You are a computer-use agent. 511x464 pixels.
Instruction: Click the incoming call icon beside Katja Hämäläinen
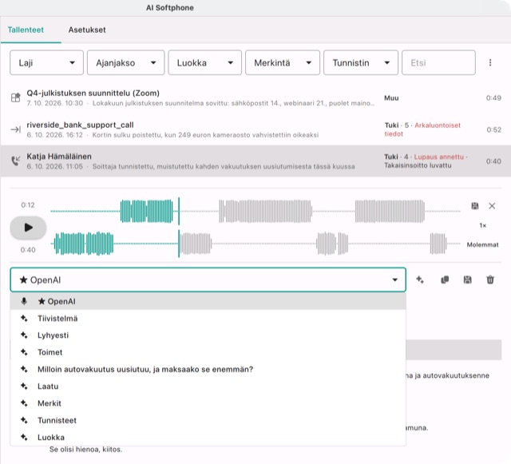point(16,161)
